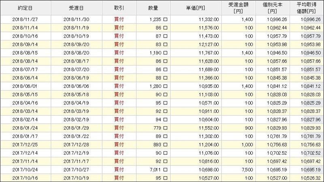Select trade date 2018/01/24
The width and height of the screenshot is (324, 182).
pos(25,128)
